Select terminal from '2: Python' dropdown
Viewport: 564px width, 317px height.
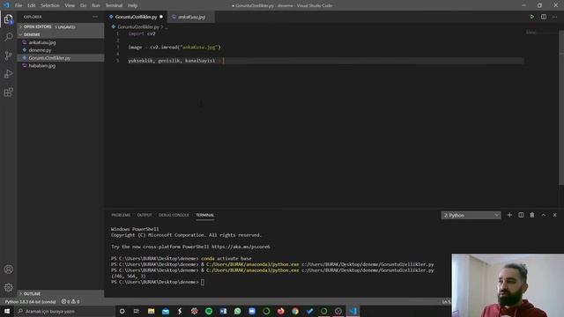coord(471,215)
